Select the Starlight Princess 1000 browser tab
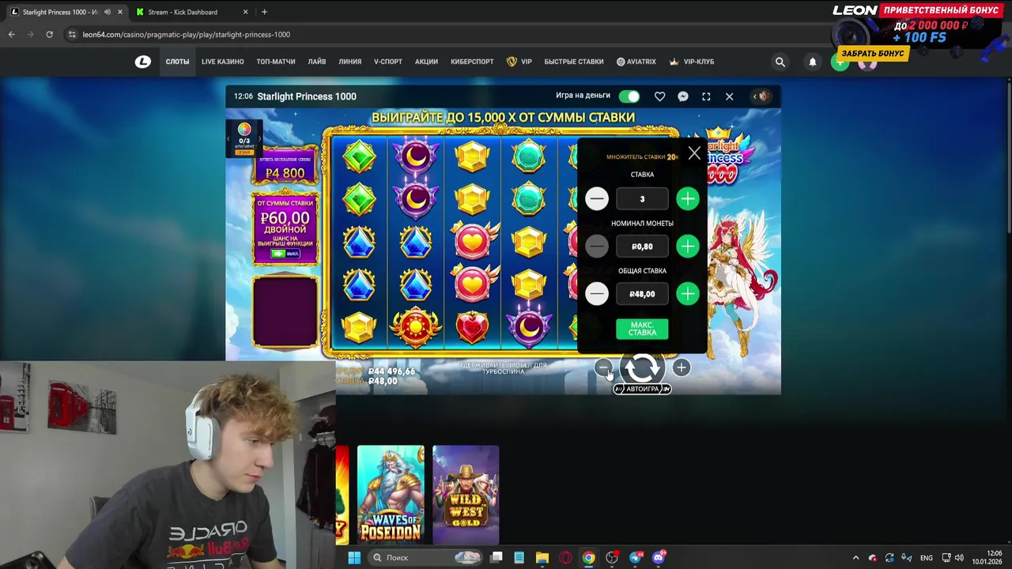Image resolution: width=1012 pixels, height=569 pixels. (66, 12)
